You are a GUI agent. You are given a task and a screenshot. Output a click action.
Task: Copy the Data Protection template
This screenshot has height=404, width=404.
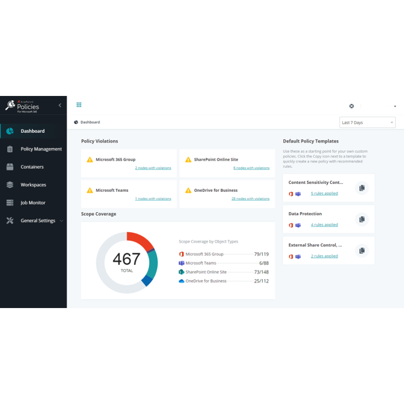coord(362,219)
